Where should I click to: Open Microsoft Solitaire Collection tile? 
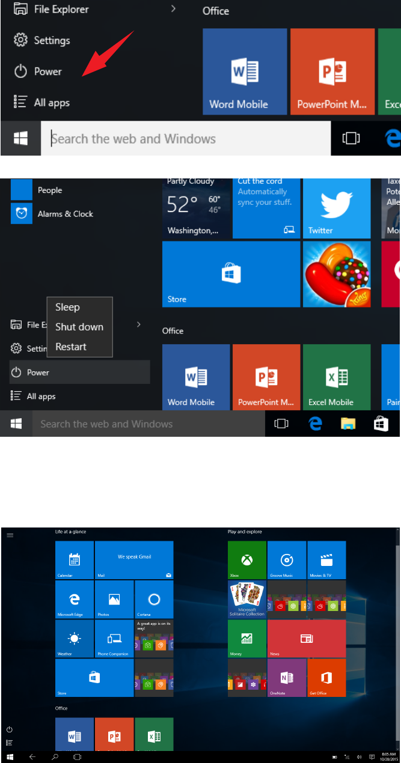[x=246, y=599]
